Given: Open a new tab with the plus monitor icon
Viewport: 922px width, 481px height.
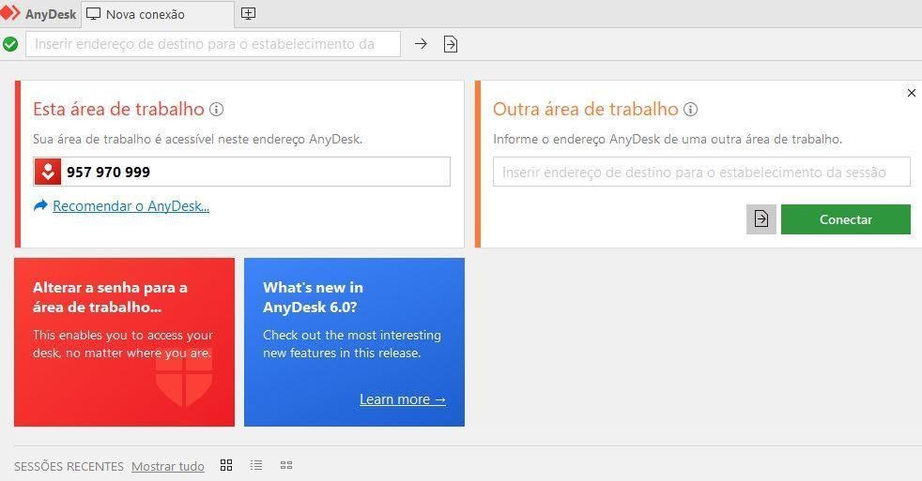Looking at the screenshot, I should tap(248, 13).
